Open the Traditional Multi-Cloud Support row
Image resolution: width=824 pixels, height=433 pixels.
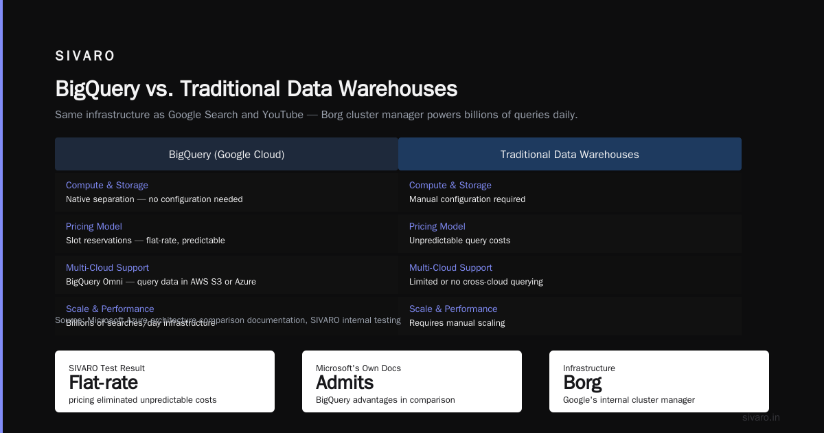pyautogui.click(x=570, y=275)
